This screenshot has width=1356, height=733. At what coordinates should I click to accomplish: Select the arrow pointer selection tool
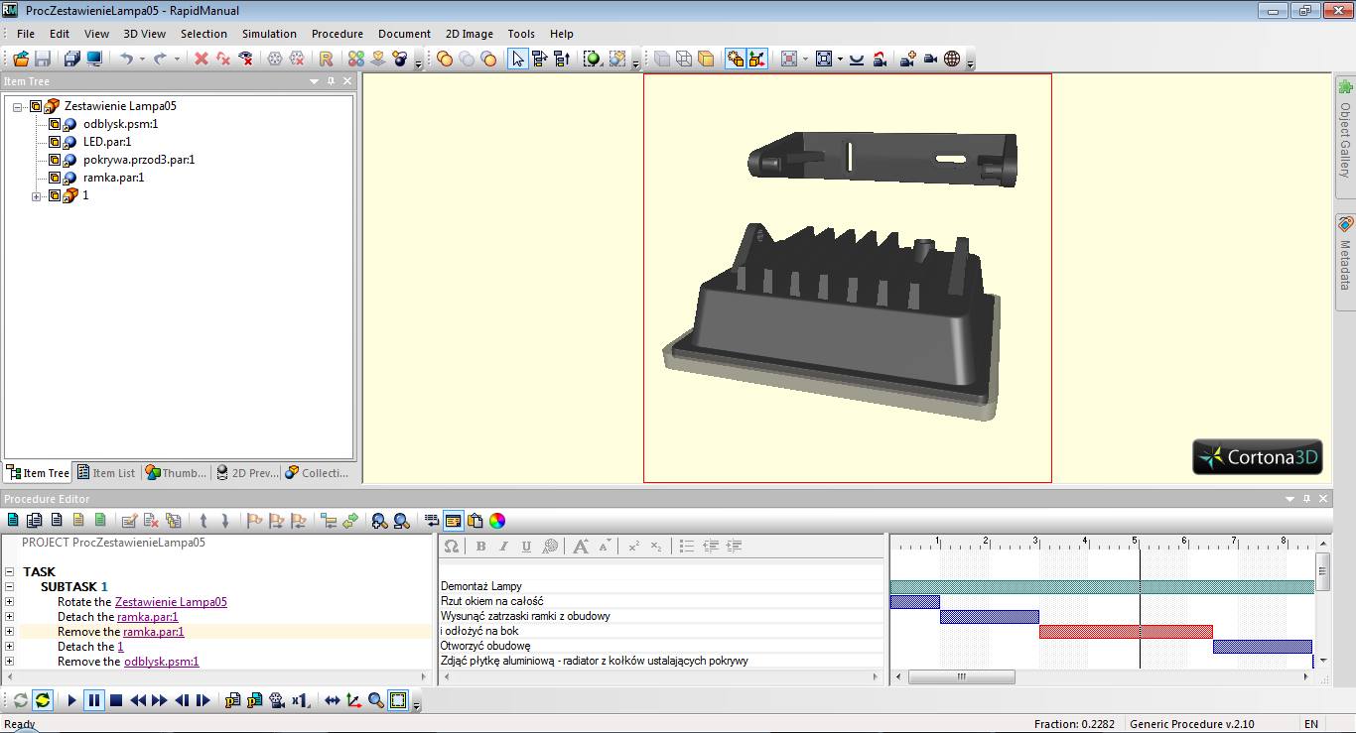point(518,60)
